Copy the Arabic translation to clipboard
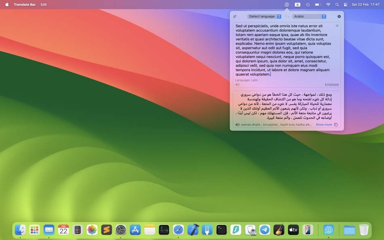This screenshot has height=240, width=384. tap(336, 124)
